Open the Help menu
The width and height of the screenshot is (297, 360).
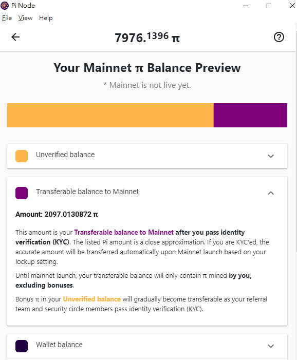(46, 18)
